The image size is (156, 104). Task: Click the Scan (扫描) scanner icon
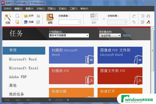(26, 22)
